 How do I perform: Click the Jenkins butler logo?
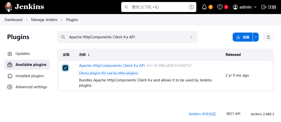tap(9, 7)
